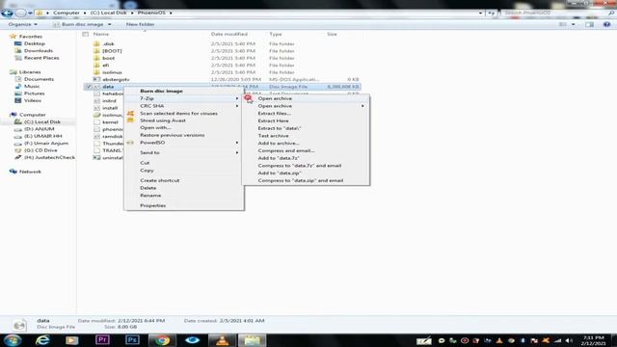The image size is (617, 347).
Task: Switch to Google Chrome on taskbar
Action: pyautogui.click(x=162, y=340)
